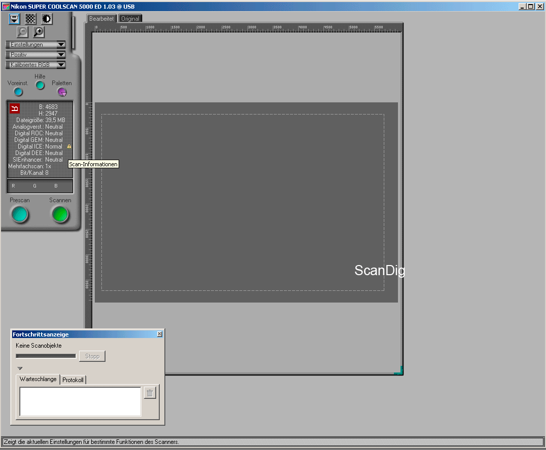Viewport: 546px width, 450px height.
Task: Click the checkerboard thumbnail drawer icon
Action: [30, 19]
